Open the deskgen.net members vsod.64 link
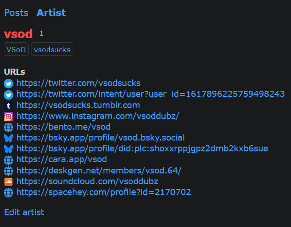The height and width of the screenshot is (227, 291). pos(99,170)
